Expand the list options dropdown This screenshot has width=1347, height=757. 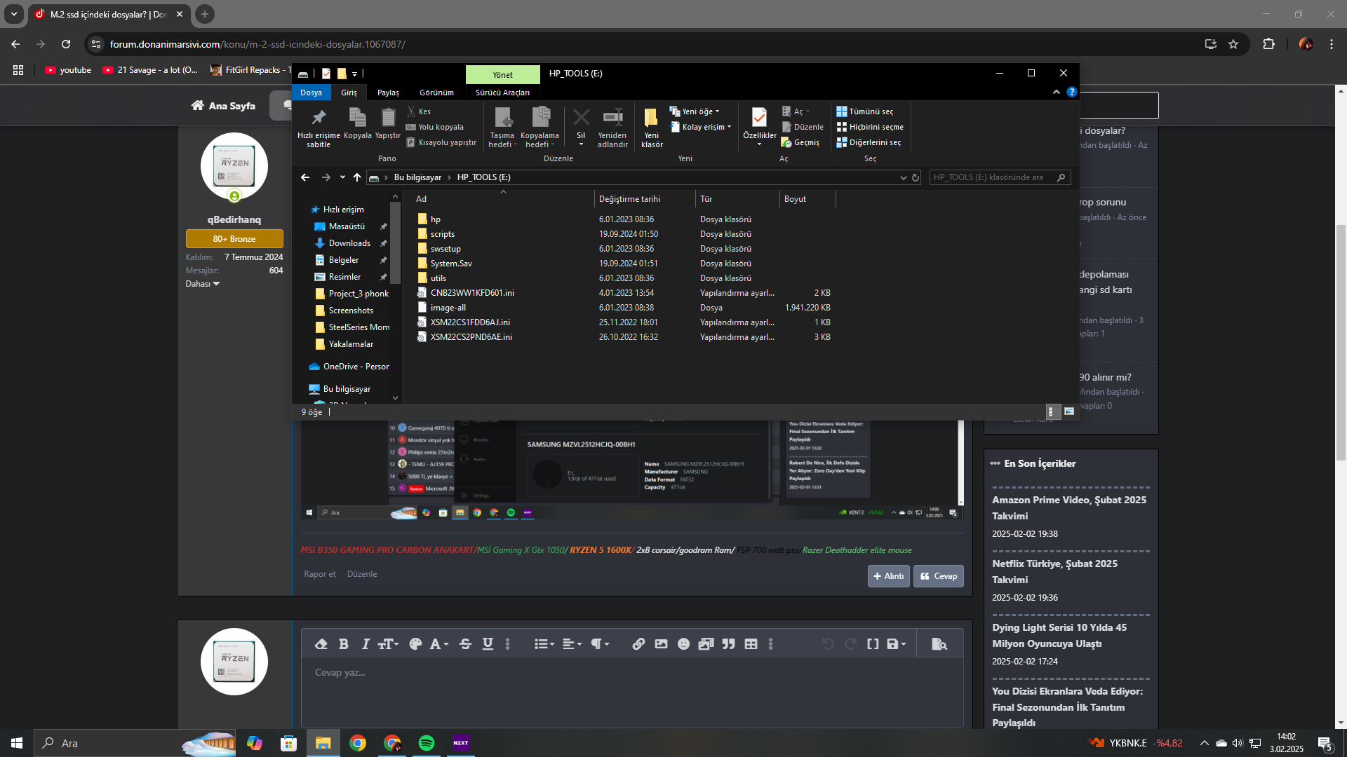pos(544,644)
